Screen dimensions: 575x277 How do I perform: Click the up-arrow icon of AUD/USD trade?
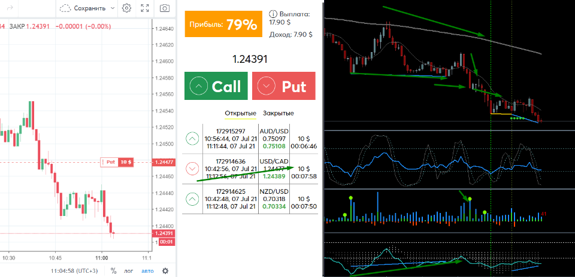[x=192, y=139]
